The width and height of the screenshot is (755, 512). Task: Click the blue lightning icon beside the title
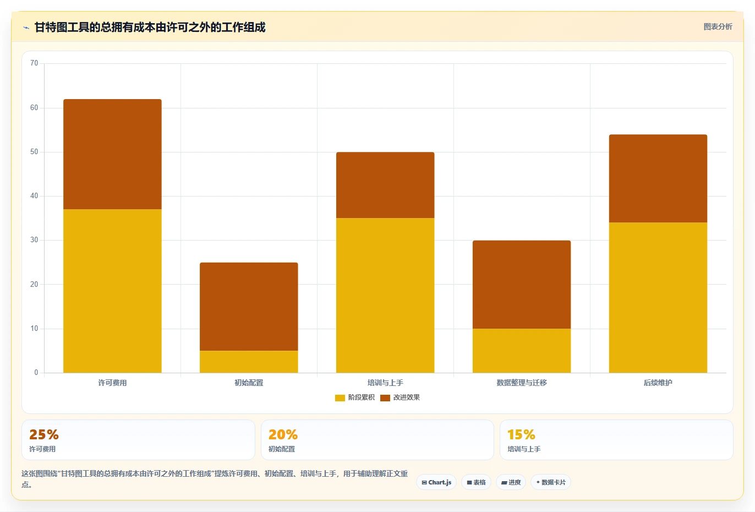26,28
